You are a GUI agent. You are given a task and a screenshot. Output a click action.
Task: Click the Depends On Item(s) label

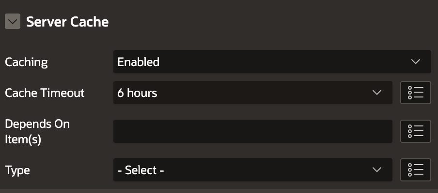click(x=37, y=131)
